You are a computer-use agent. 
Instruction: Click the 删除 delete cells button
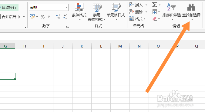[136, 12]
